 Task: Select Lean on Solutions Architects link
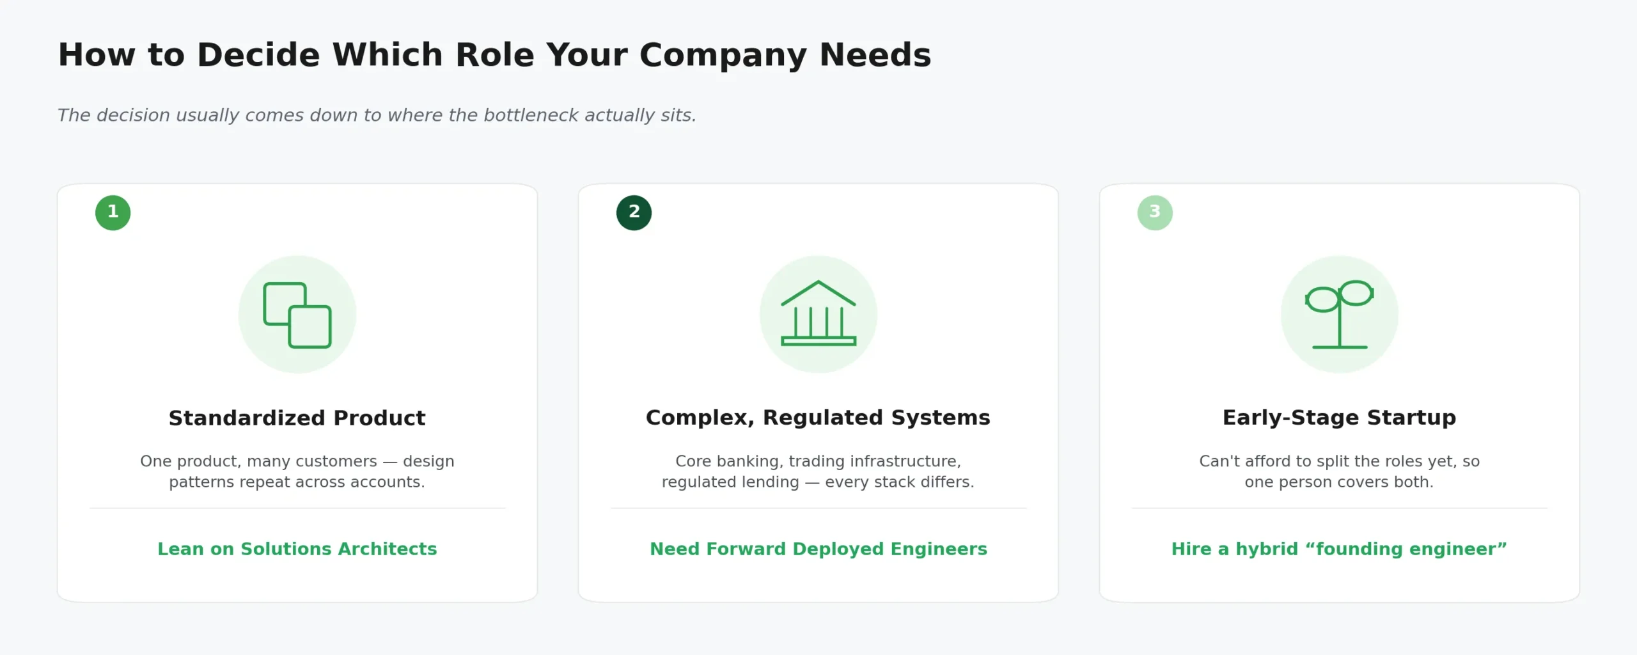coord(297,549)
